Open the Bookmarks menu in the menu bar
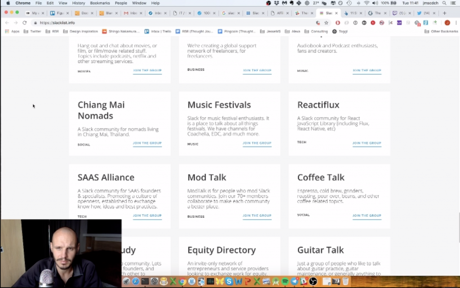 coord(100,3)
